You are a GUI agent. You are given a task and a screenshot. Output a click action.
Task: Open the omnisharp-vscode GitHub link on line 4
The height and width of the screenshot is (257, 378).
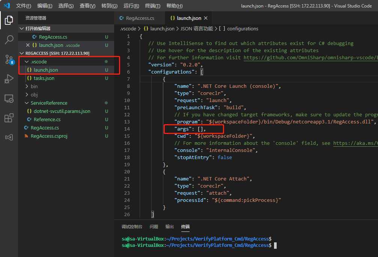310,57
